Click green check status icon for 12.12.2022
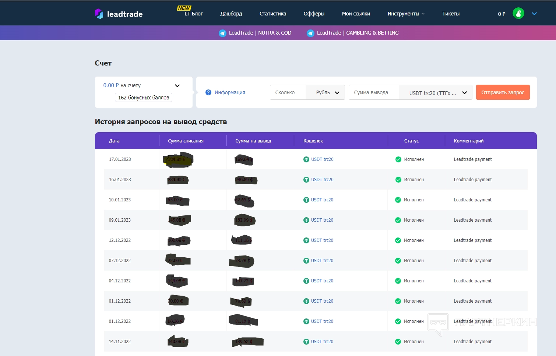556x356 pixels. point(398,240)
